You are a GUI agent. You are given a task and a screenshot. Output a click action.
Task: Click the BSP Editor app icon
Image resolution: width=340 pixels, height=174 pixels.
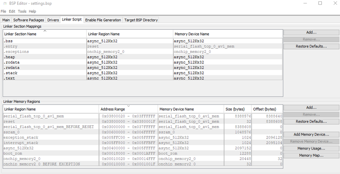tap(4, 3)
